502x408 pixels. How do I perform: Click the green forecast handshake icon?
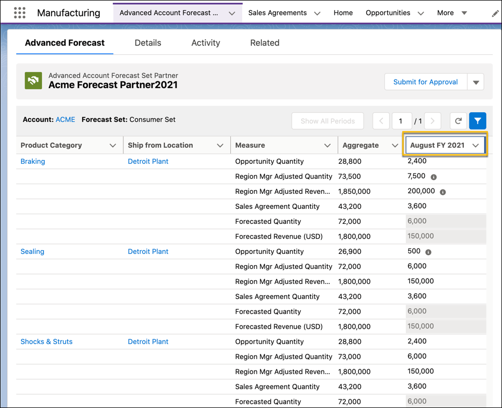click(x=33, y=81)
